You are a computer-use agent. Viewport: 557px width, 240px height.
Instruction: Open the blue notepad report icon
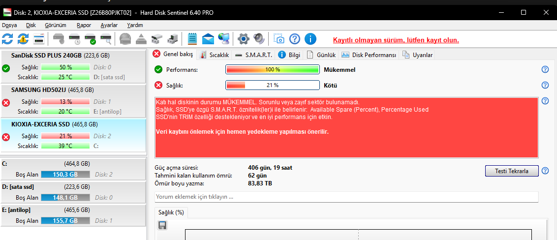pos(192,39)
